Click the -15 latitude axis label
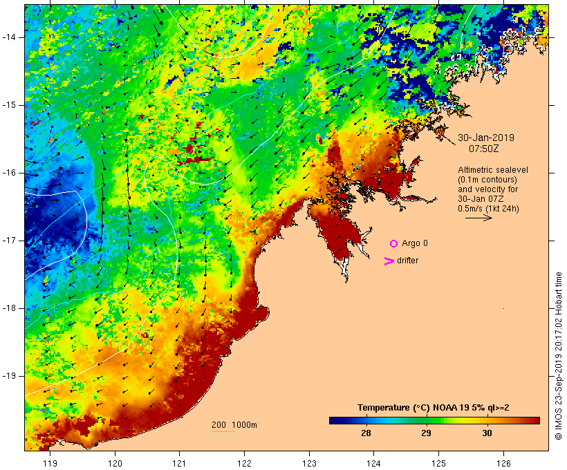This screenshot has height=470, width=567. [9, 105]
